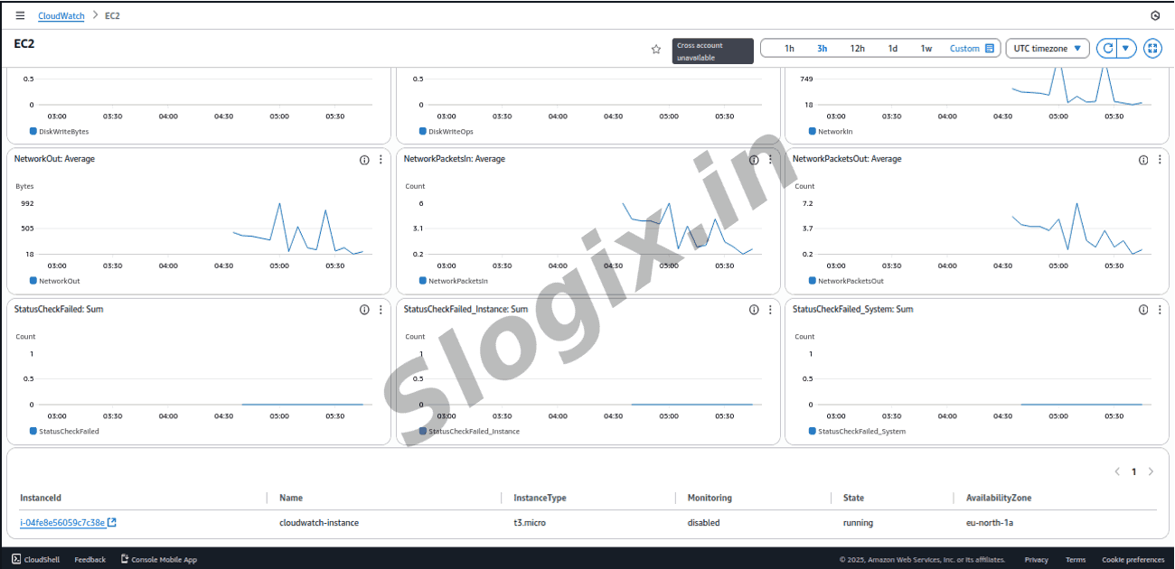Open the refresh interval dropdown arrow
The image size is (1175, 569).
[1126, 49]
